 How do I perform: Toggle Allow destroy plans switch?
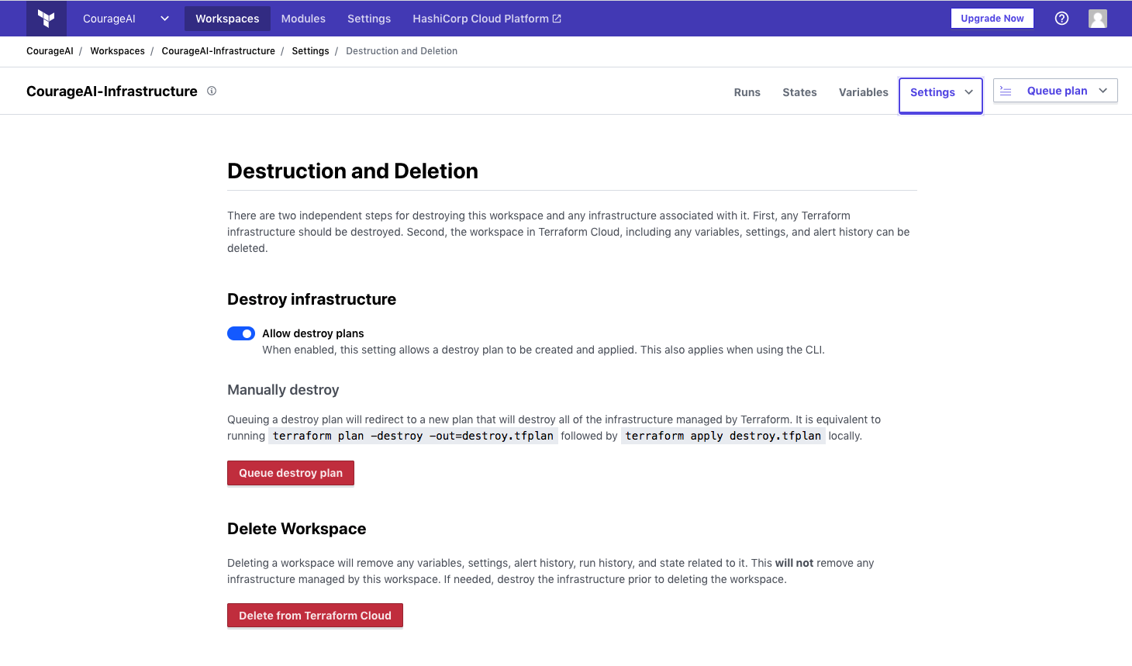(241, 333)
